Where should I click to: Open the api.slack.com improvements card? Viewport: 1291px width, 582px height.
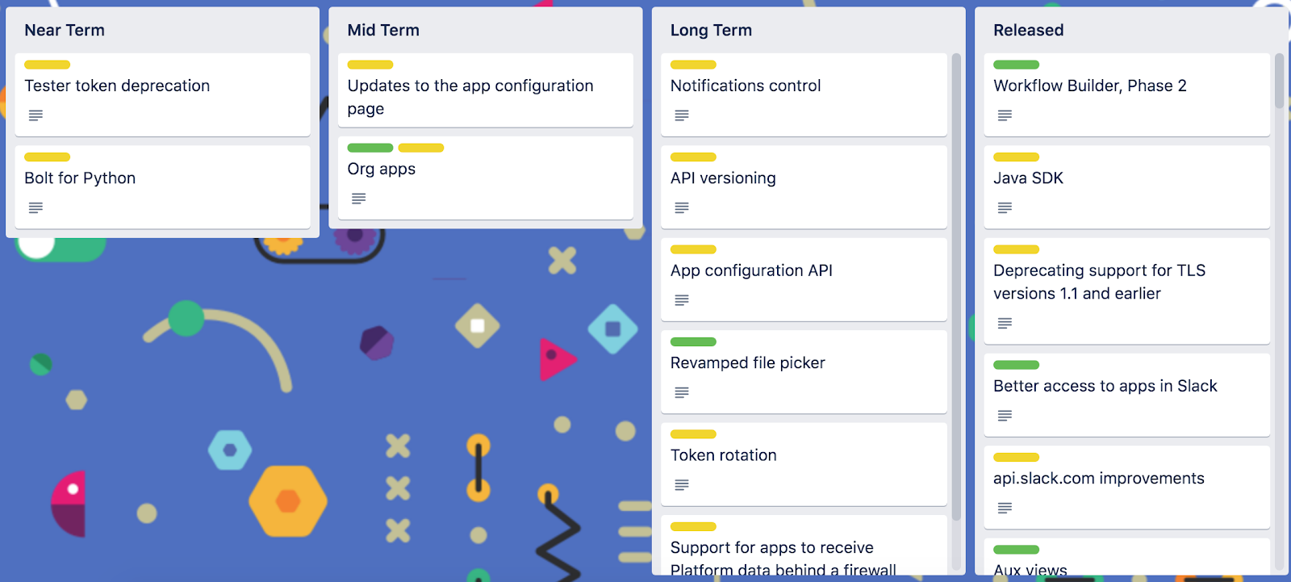point(1127,488)
